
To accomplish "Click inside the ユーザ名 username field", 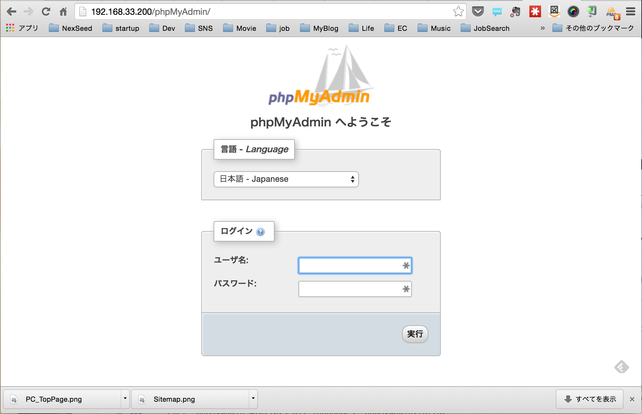I will 355,265.
